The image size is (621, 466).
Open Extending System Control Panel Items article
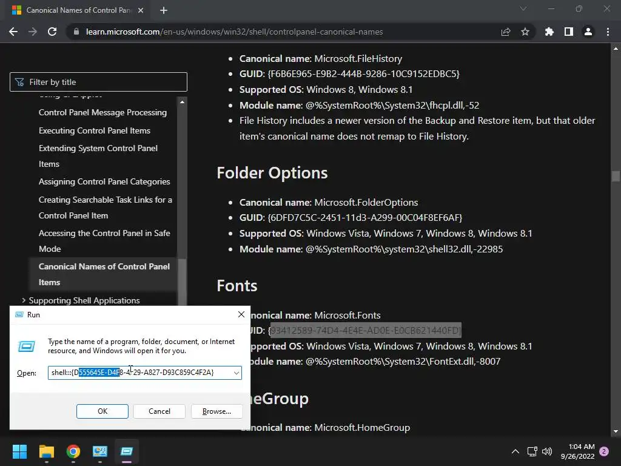click(98, 156)
